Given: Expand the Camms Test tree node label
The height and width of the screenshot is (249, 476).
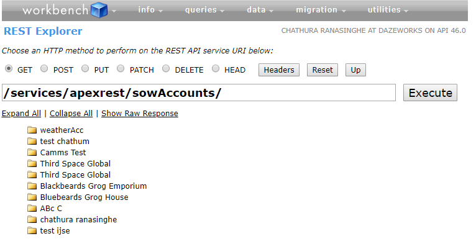Looking at the screenshot, I should [x=63, y=153].
